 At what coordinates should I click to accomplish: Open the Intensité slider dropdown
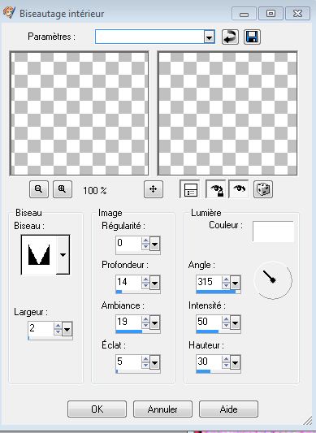[235, 323]
